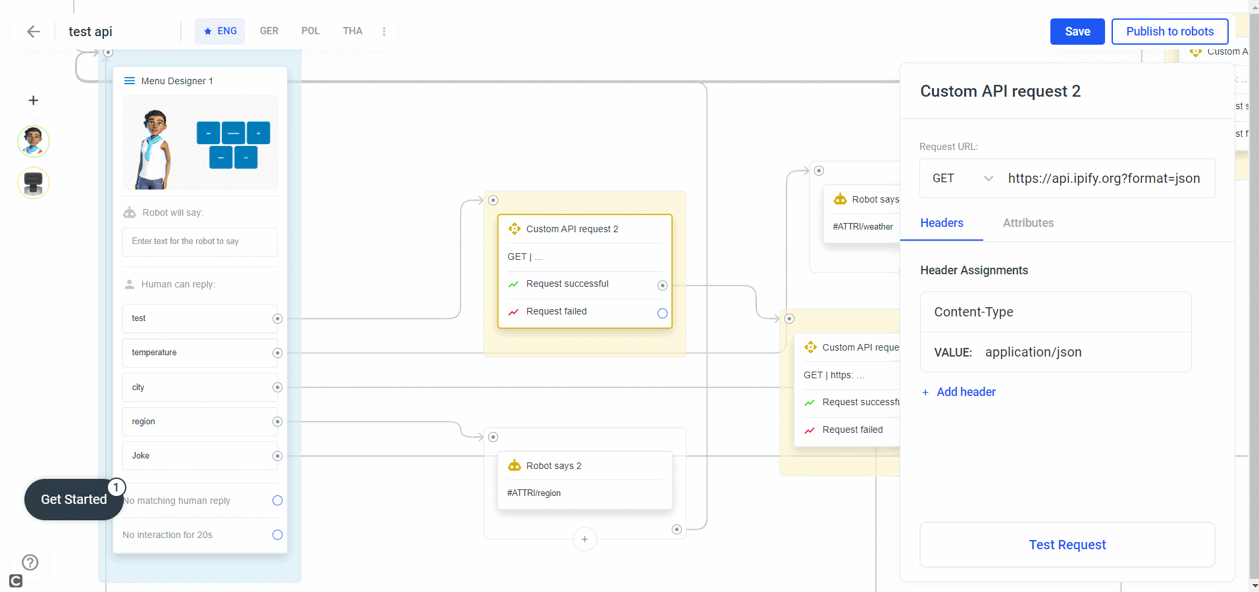
Task: Click the Add header link
Action: pos(966,392)
